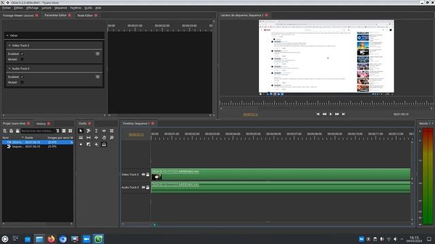Collapse the Other section
This screenshot has width=435, height=244.
(7, 35)
